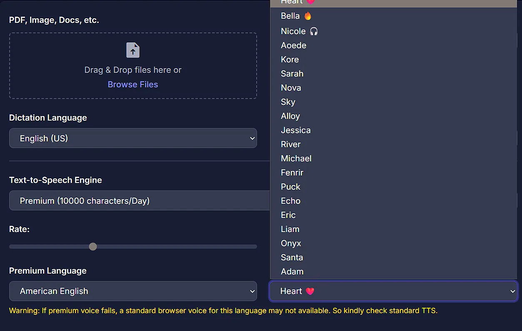
Task: Click the headphones icon next to Nicole
Action: click(313, 31)
